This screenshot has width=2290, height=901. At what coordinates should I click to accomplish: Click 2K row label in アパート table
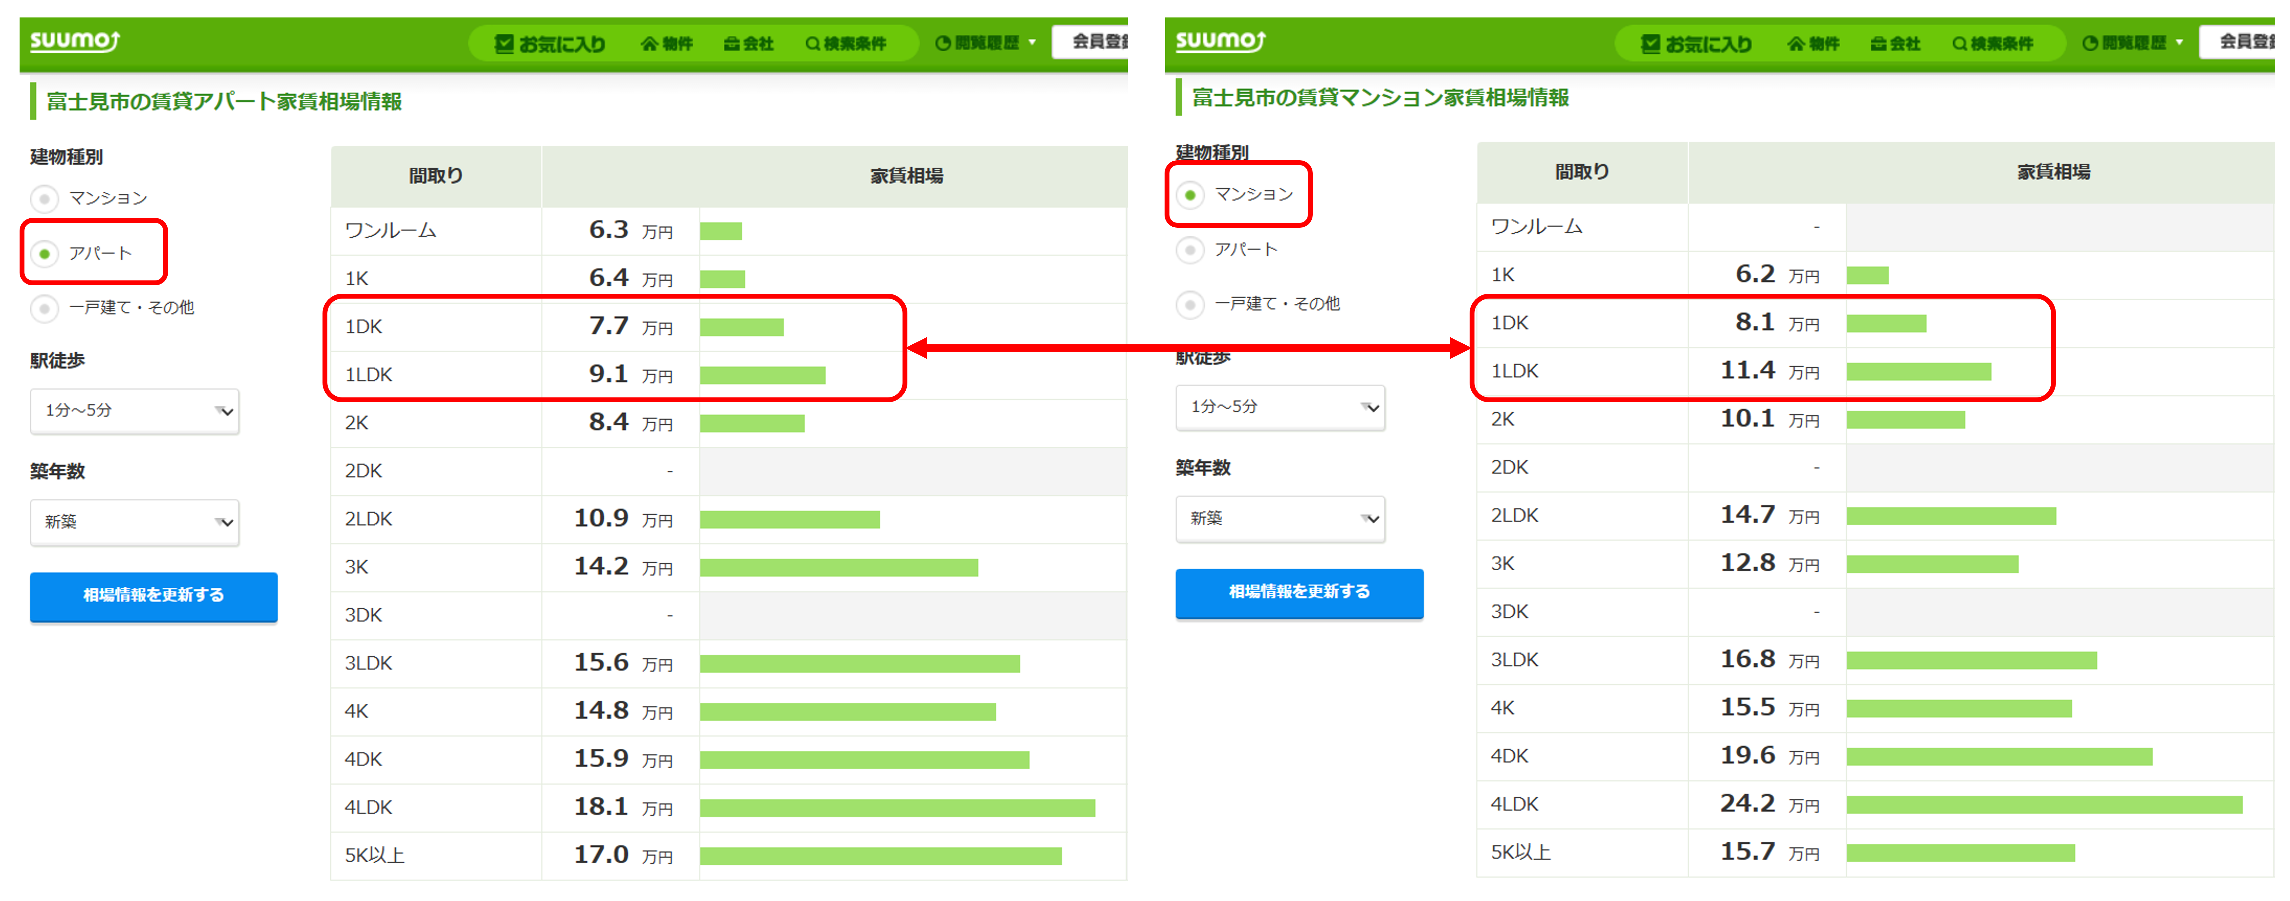(356, 423)
